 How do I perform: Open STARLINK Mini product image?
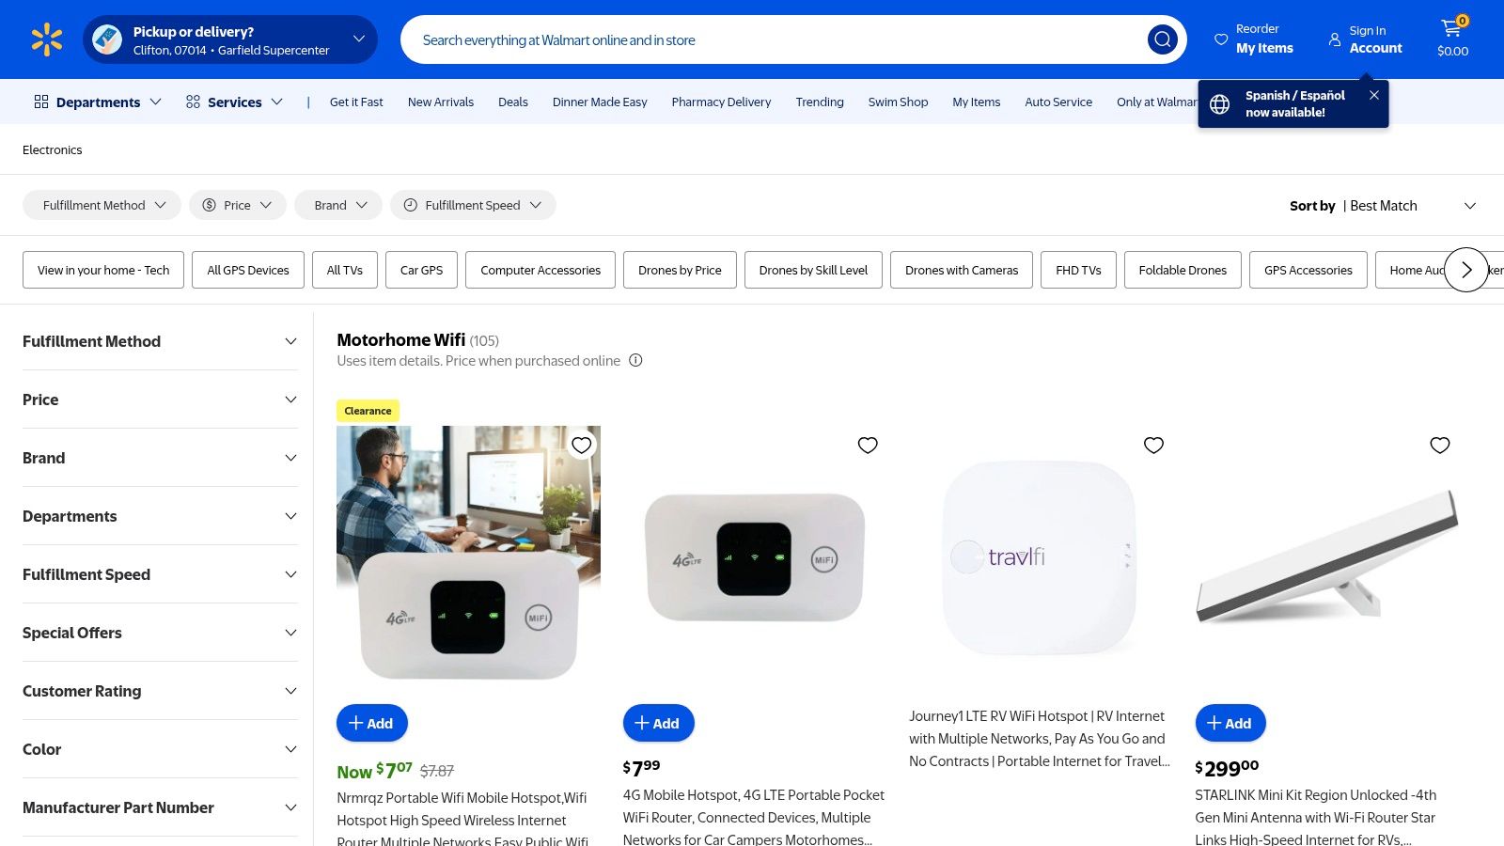tap(1326, 556)
